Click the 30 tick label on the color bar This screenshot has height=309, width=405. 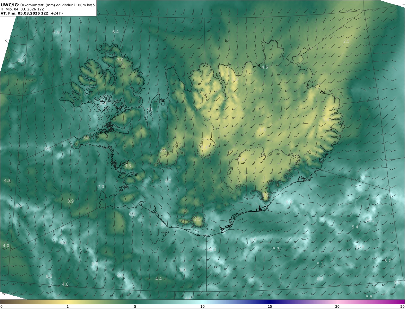tap(337, 307)
